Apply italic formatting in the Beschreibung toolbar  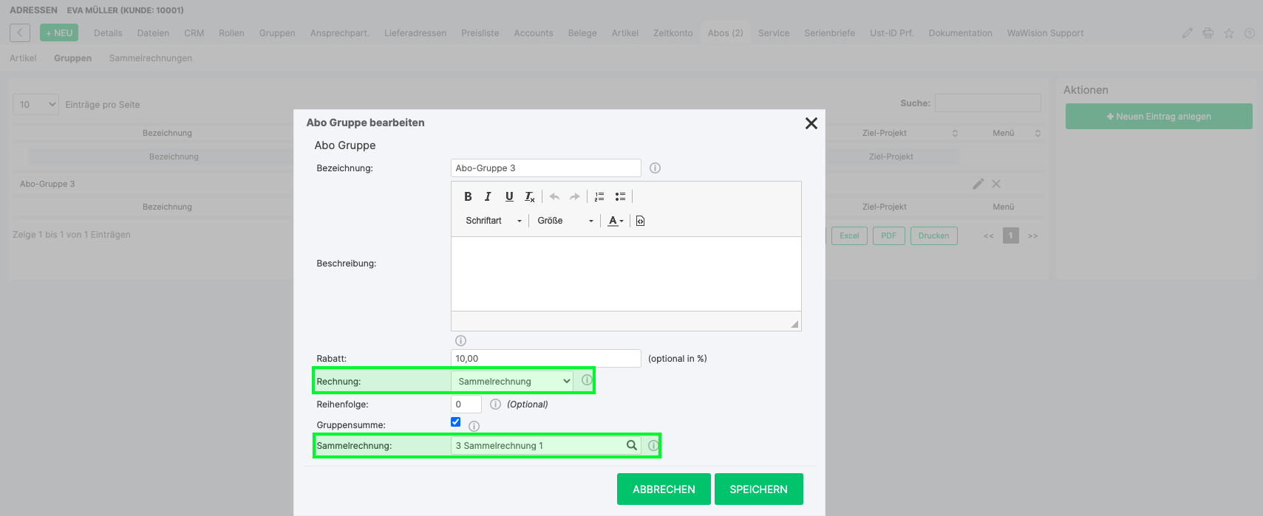[488, 196]
